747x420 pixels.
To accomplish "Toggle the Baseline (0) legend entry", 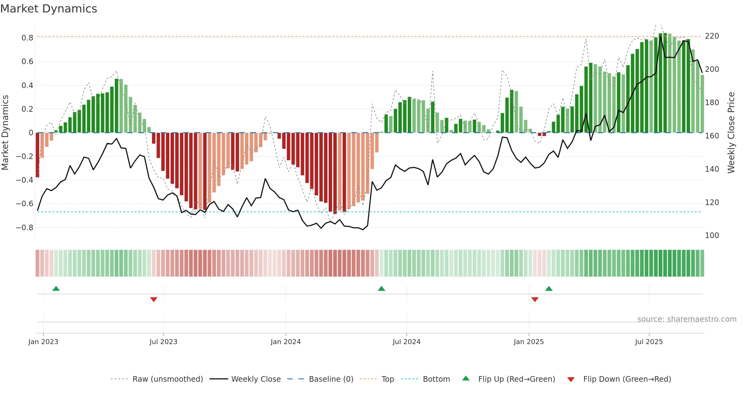I will [320, 379].
